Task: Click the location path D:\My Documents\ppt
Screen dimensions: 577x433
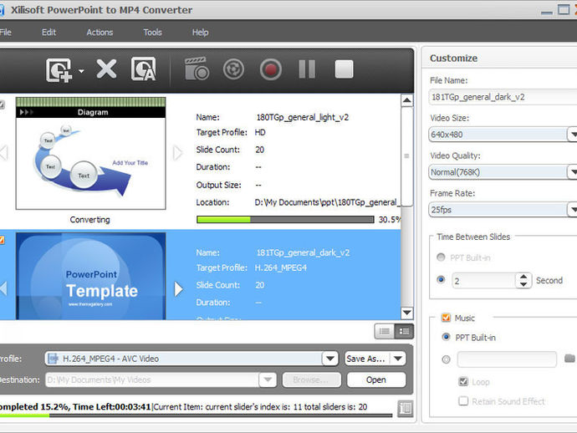Action: (326, 202)
